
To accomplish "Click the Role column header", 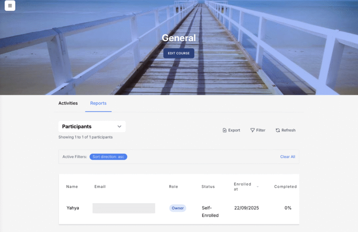I will tap(174, 186).
